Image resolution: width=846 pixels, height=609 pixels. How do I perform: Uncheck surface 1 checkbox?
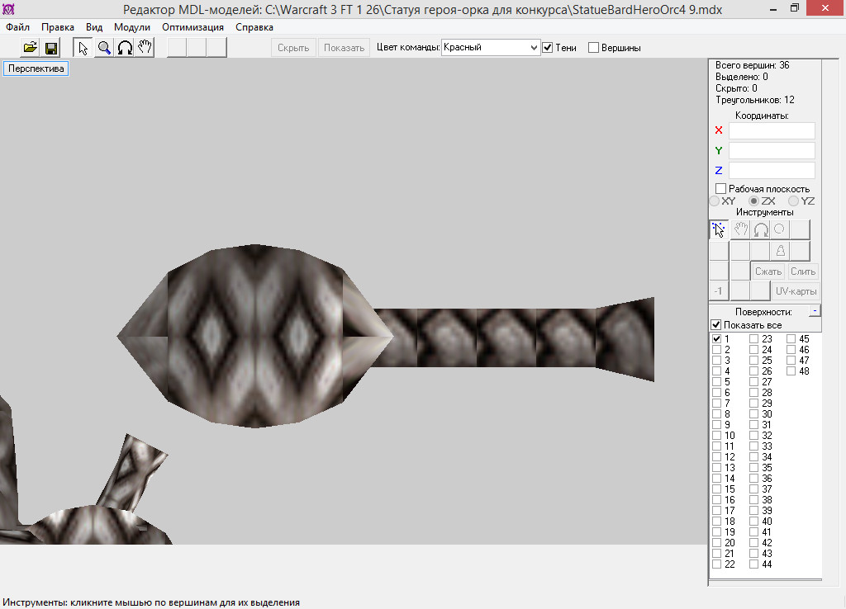point(716,339)
